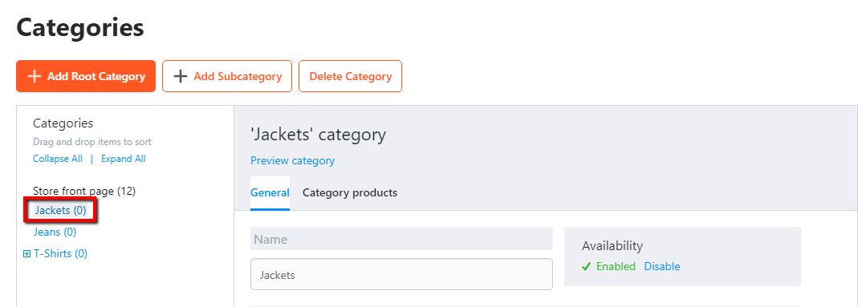Image resolution: width=862 pixels, height=307 pixels.
Task: Click the plus icon on Add Root Category
Action: coord(34,76)
